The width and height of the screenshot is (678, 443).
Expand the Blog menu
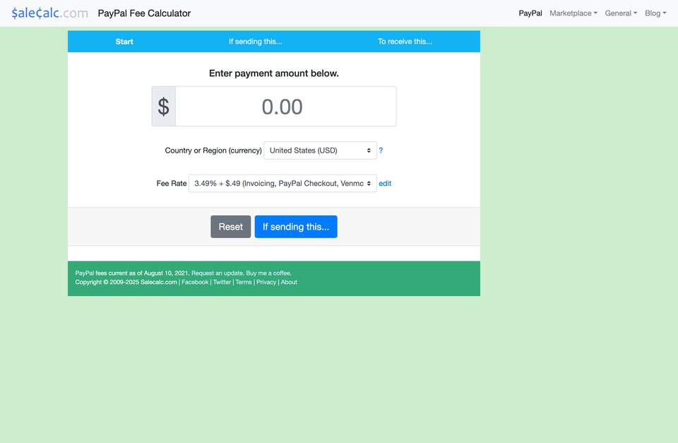coord(655,13)
